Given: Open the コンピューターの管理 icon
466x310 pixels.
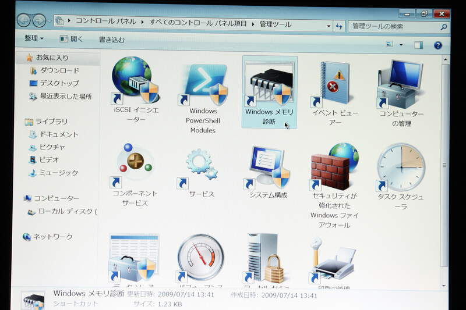Looking at the screenshot, I should point(400,84).
